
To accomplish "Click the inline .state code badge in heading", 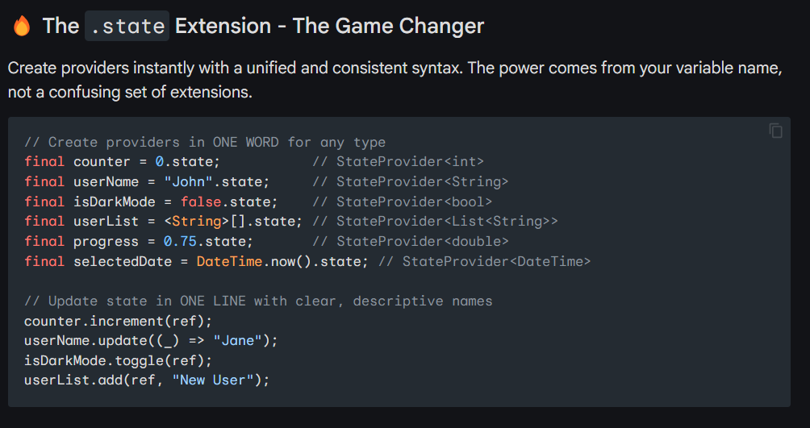I will point(127,26).
